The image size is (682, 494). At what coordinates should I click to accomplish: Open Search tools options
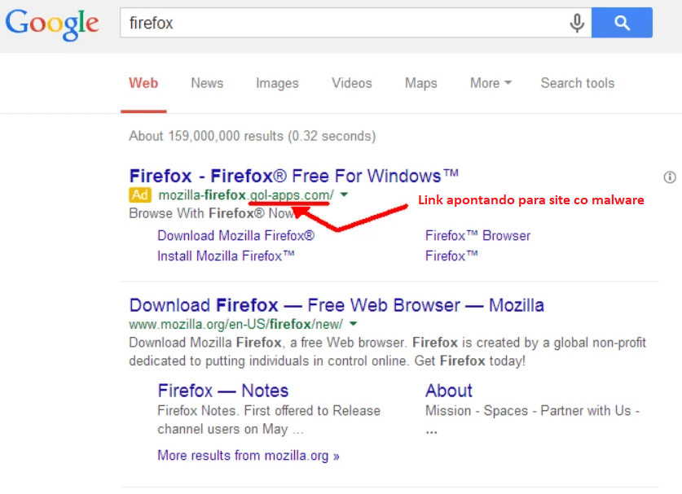click(x=577, y=83)
